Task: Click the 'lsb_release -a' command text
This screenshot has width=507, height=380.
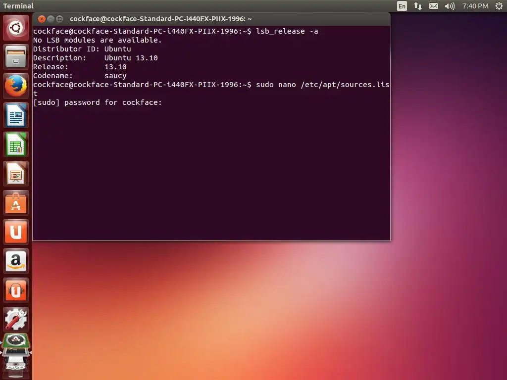Action: [x=287, y=31]
